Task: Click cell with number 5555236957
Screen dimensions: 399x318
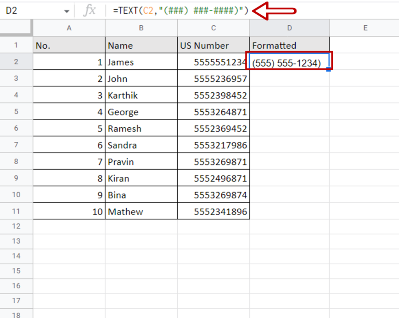Action: click(x=214, y=78)
